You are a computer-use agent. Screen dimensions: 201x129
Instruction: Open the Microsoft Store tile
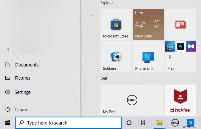click(116, 24)
